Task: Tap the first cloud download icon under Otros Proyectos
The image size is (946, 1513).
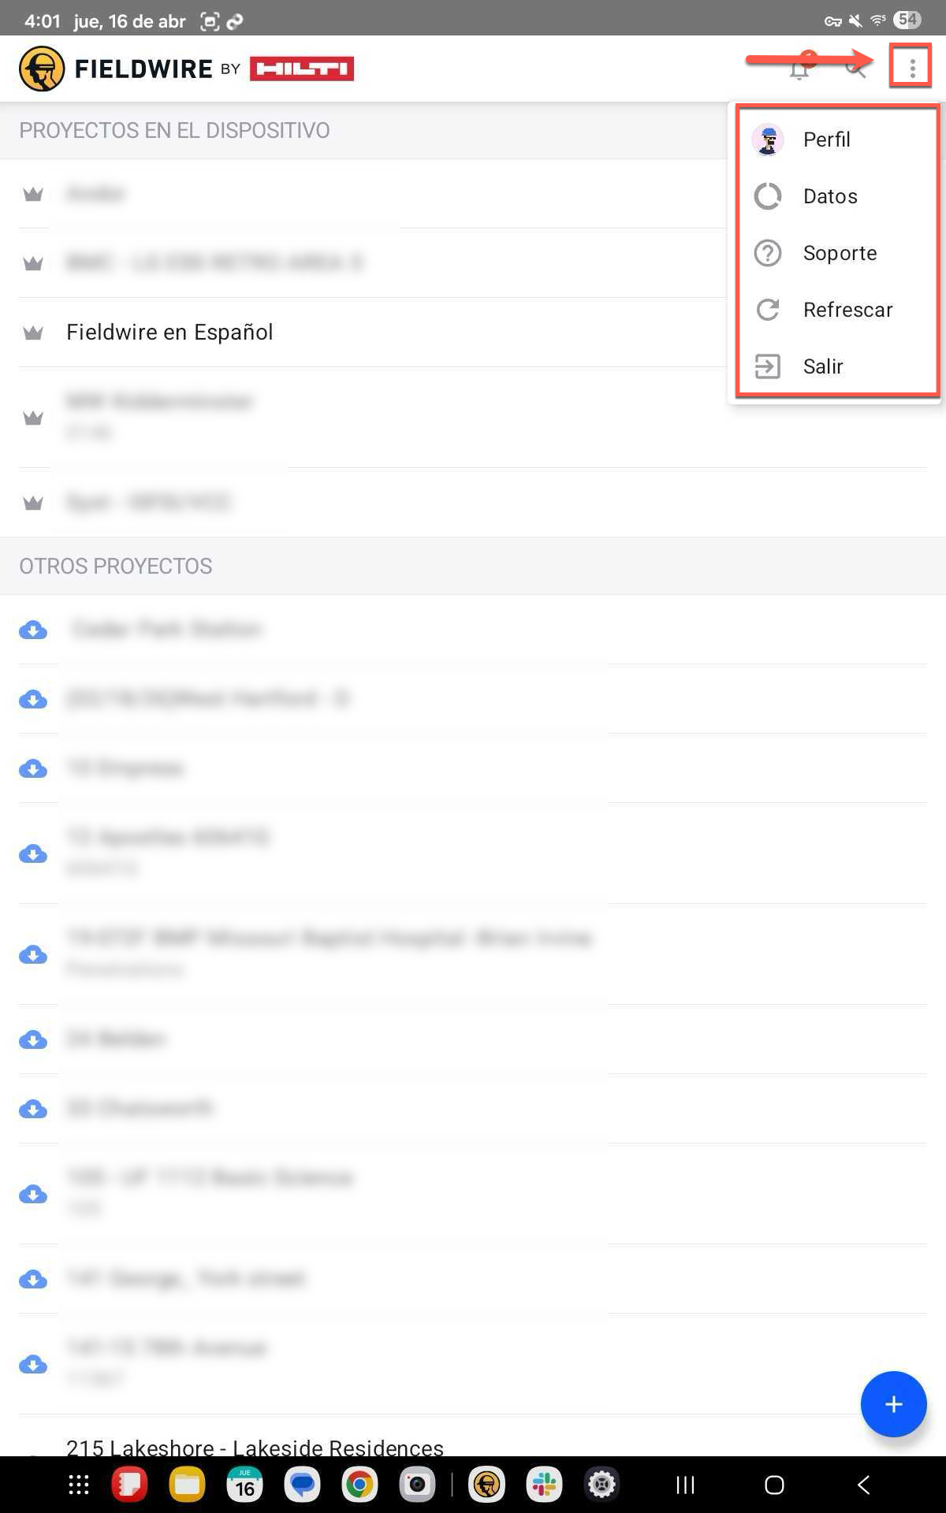Action: [33, 630]
